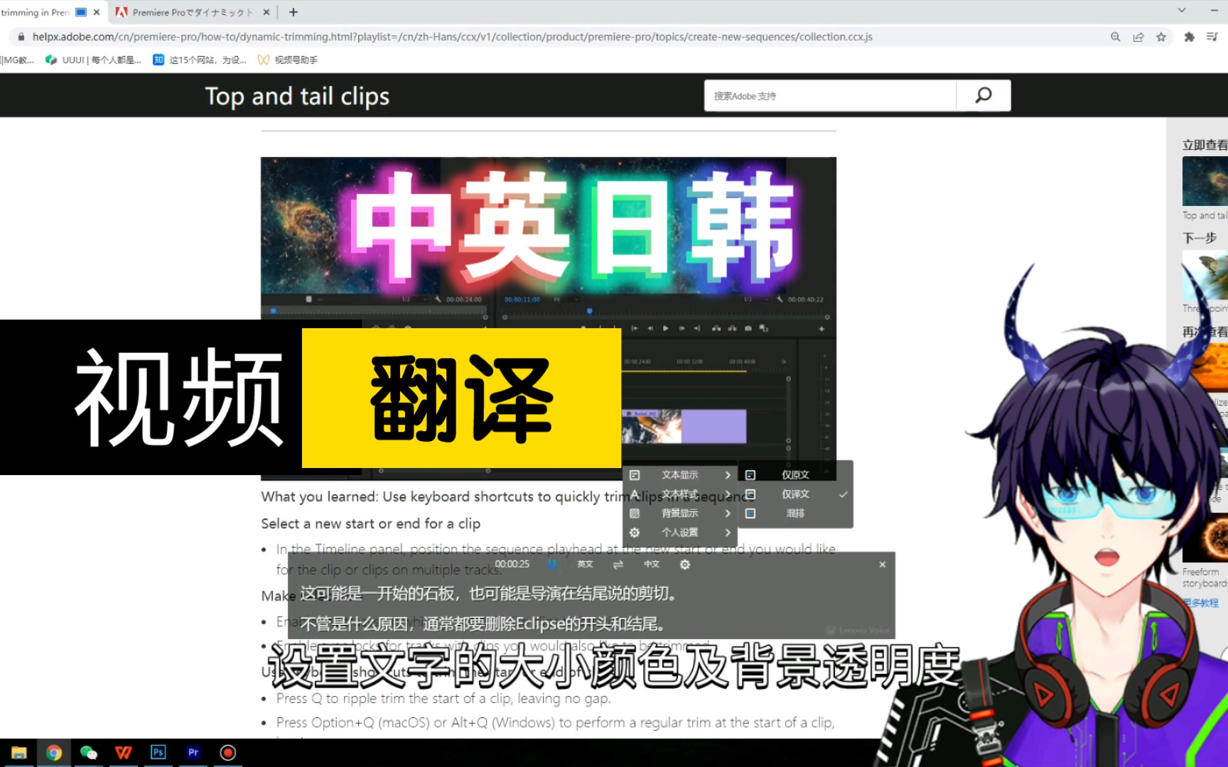This screenshot has height=767, width=1228.
Task: Switch to the 'Premiere Proでダイナミック' tab
Action: (192, 12)
